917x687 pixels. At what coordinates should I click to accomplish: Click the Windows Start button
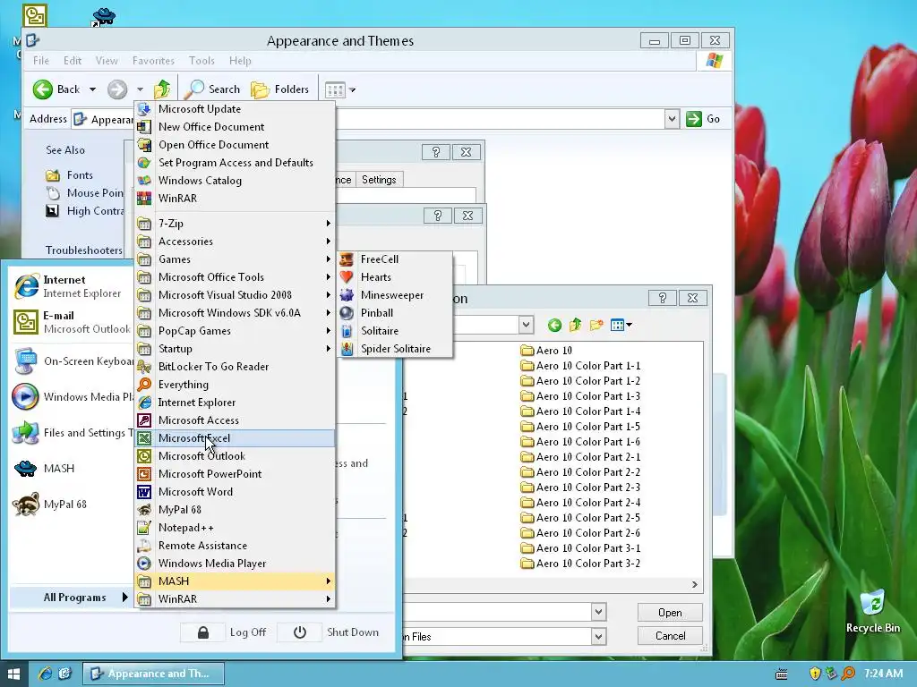[14, 674]
